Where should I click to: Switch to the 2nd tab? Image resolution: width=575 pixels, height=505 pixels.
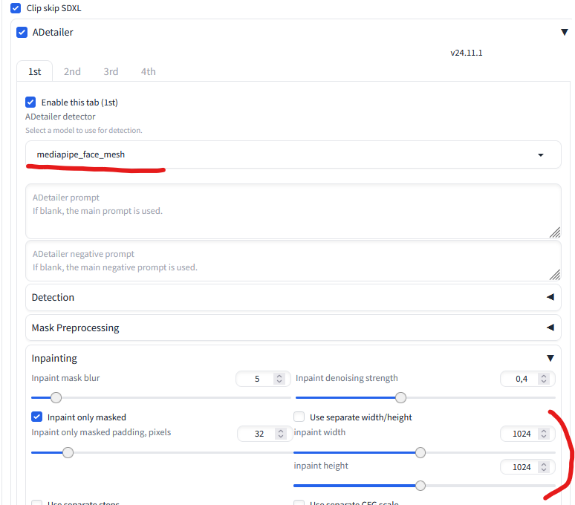[72, 71]
